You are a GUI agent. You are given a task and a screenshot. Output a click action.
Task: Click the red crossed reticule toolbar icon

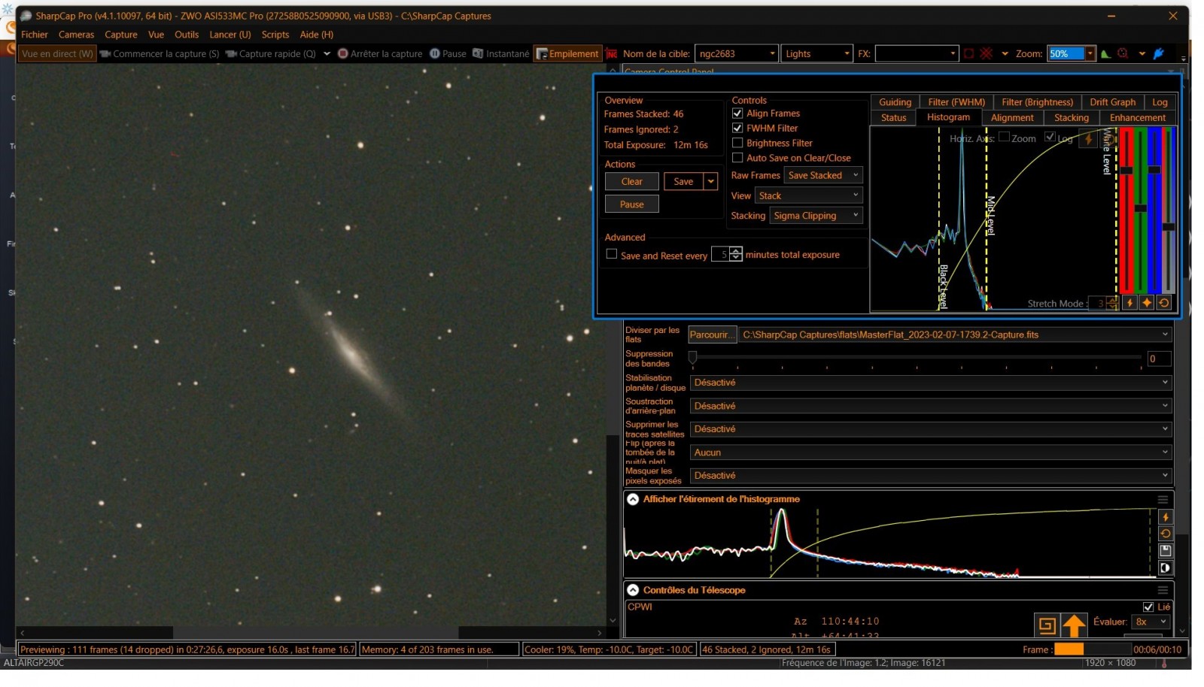coord(987,53)
